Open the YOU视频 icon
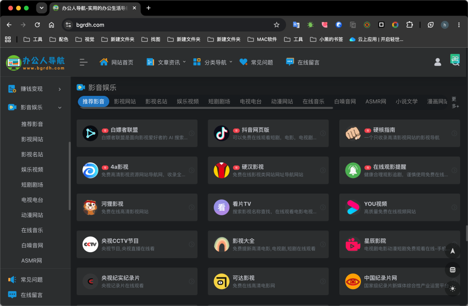Screen dimensions: 468x306 [353, 207]
